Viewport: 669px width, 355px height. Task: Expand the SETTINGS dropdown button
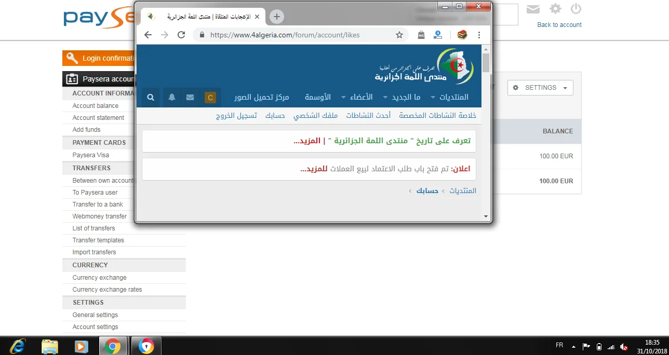click(x=540, y=88)
